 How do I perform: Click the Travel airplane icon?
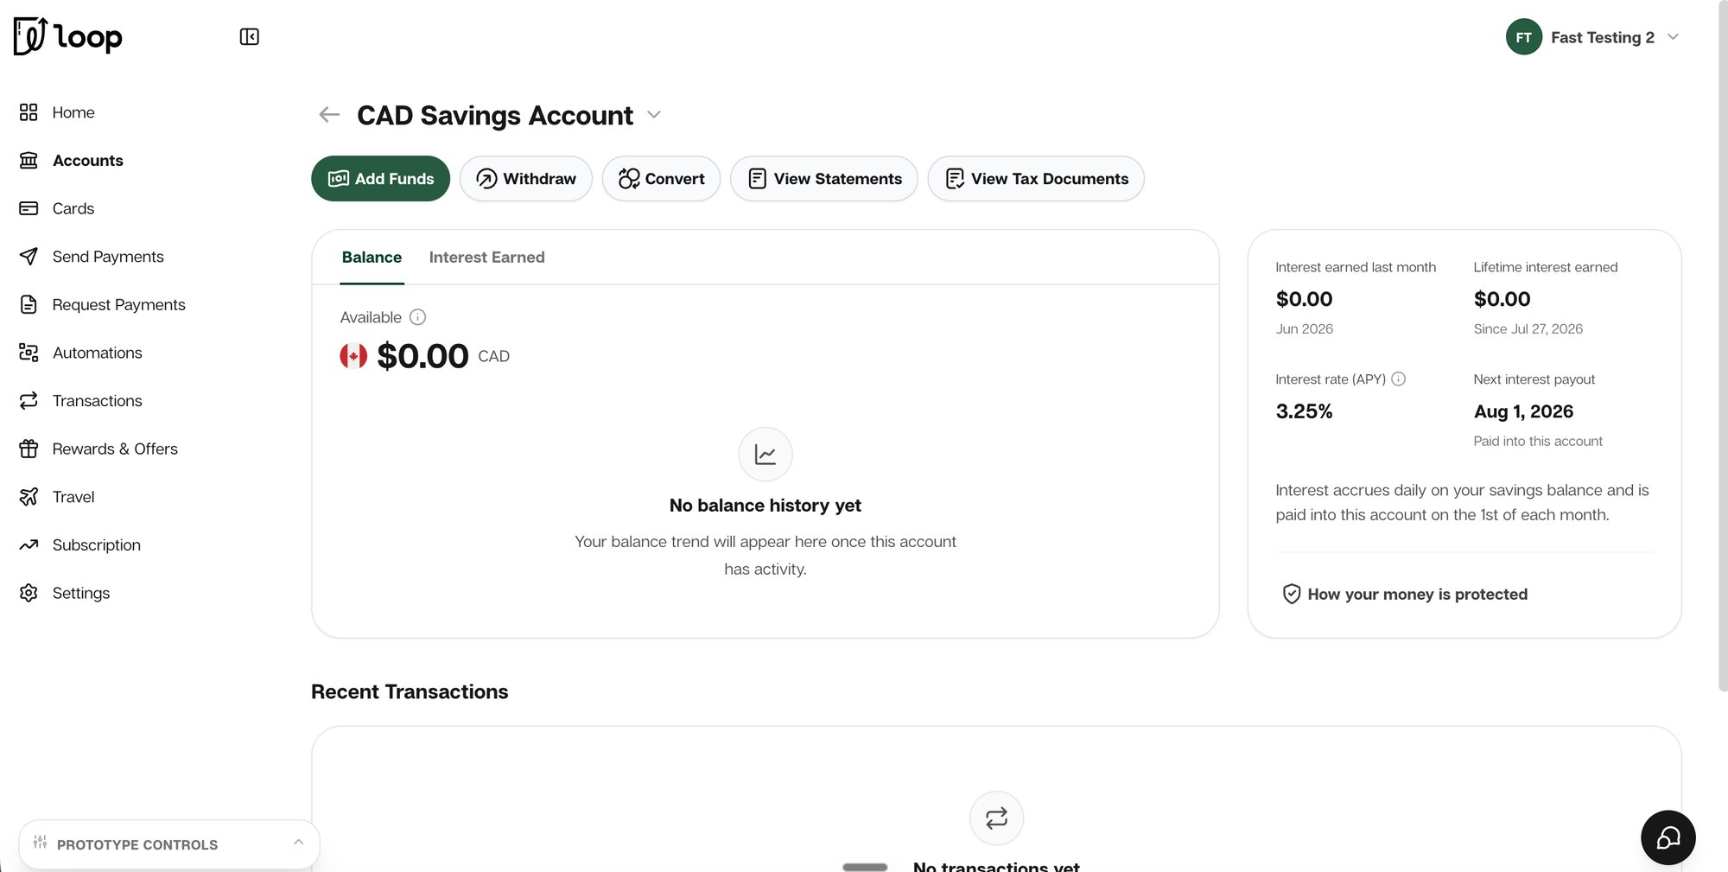[x=29, y=497]
